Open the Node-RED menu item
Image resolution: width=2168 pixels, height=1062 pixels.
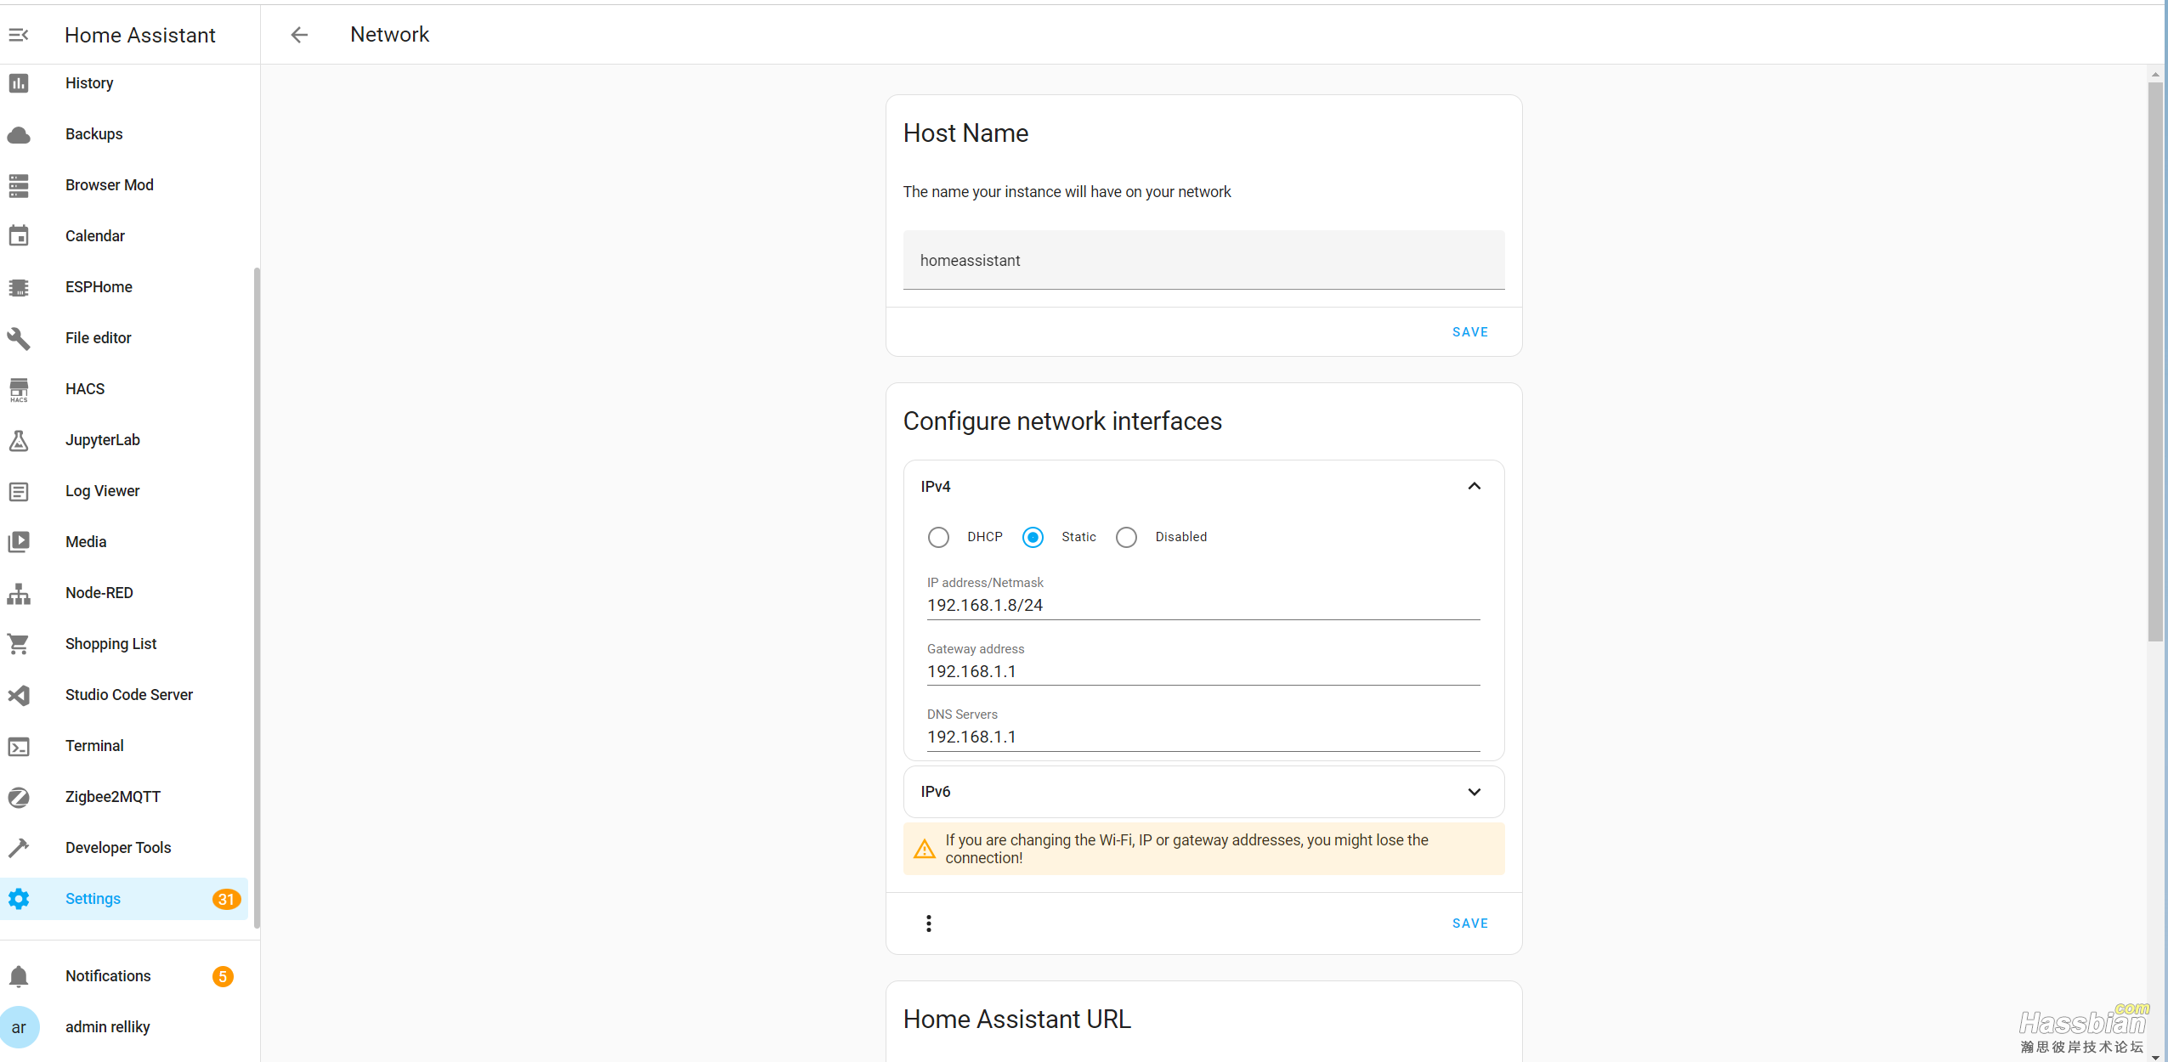point(124,593)
